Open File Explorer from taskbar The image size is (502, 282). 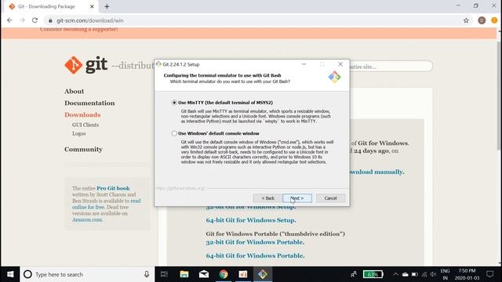(x=184, y=274)
